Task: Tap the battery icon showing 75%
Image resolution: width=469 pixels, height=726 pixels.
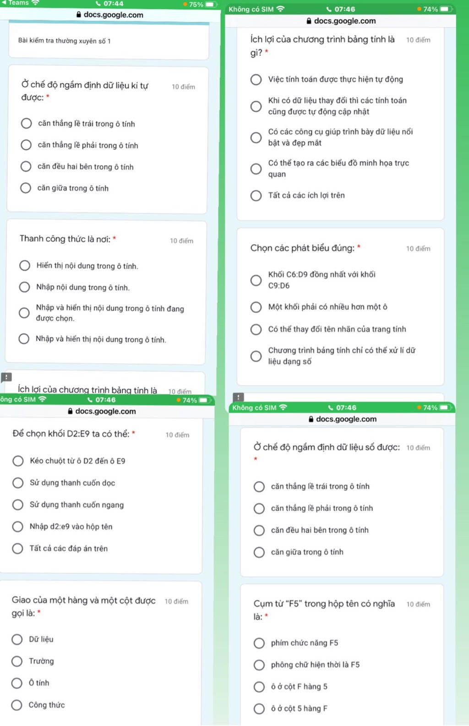Action: pos(211,5)
